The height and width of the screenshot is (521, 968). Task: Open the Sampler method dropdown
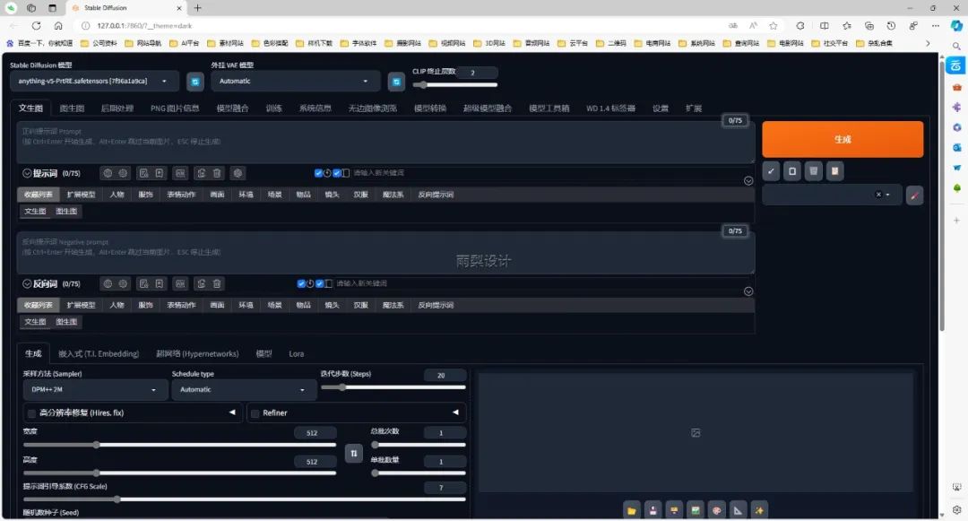(x=95, y=389)
